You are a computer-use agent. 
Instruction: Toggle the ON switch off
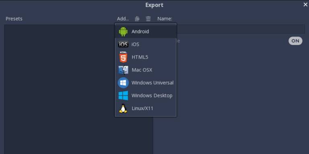(295, 41)
